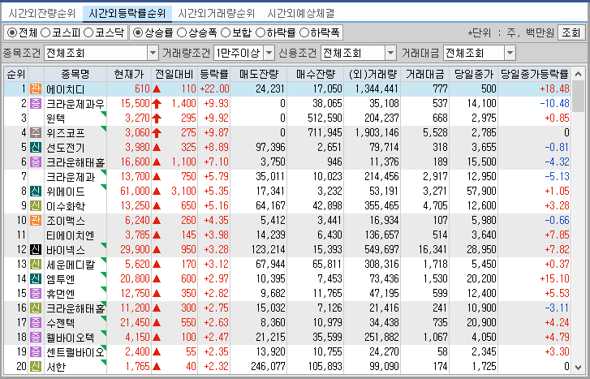590x379 pixels.
Task: Click the 증 badge beside 수젠텍
Action: [36, 322]
